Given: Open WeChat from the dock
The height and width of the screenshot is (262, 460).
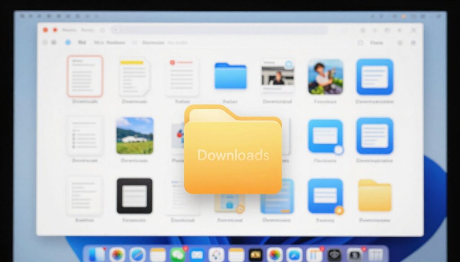Looking at the screenshot, I should [x=178, y=255].
